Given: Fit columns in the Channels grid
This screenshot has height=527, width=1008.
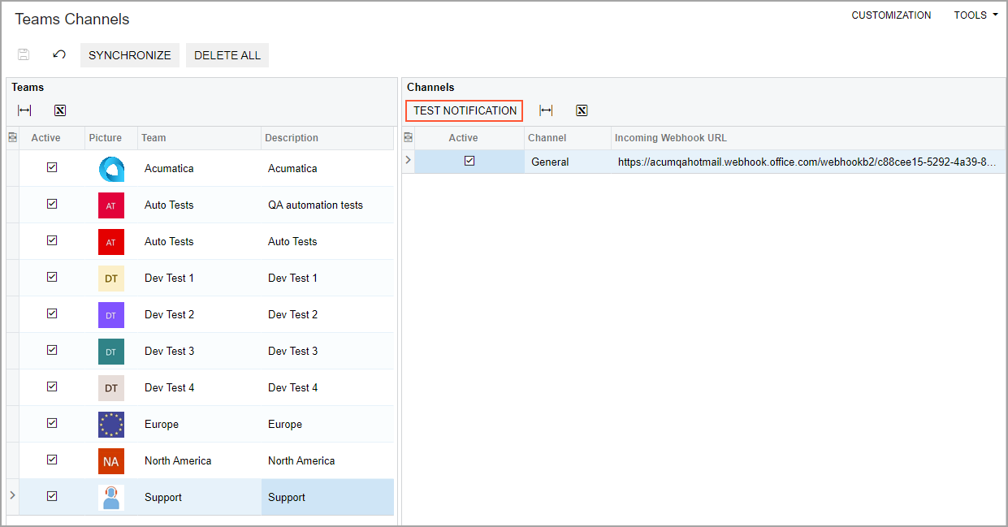Looking at the screenshot, I should (x=546, y=110).
